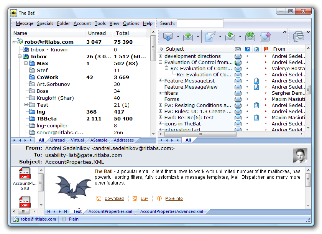322x234 pixels.
Task: Click the Send Queued Mail toolbar icon
Action: pyautogui.click(x=188, y=37)
